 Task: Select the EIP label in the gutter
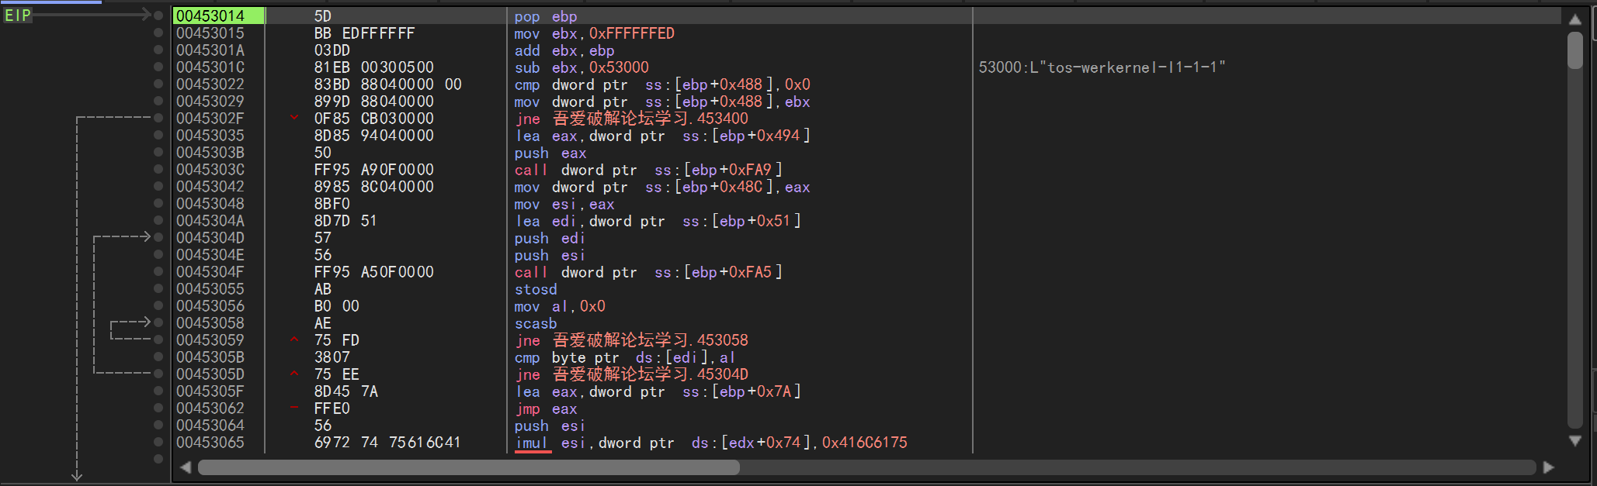18,16
